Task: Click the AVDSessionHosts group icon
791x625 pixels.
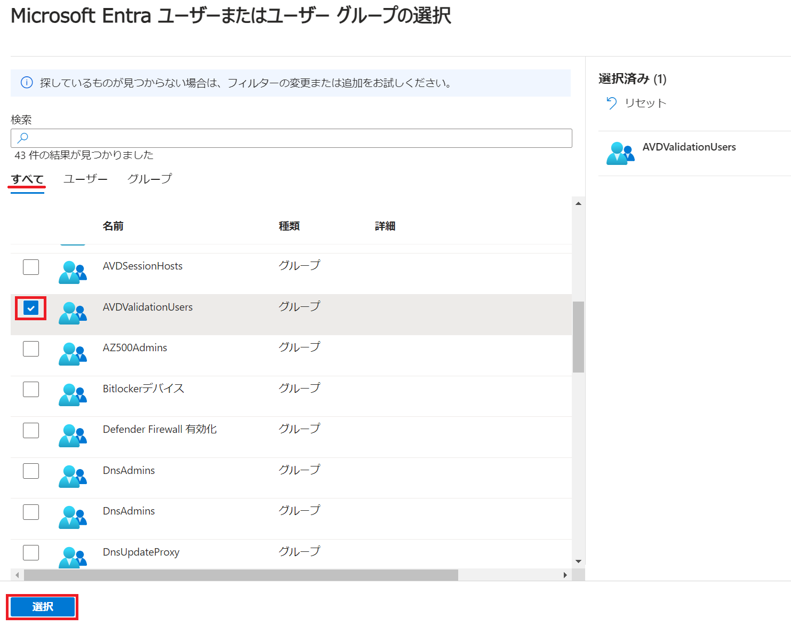Action: [73, 272]
